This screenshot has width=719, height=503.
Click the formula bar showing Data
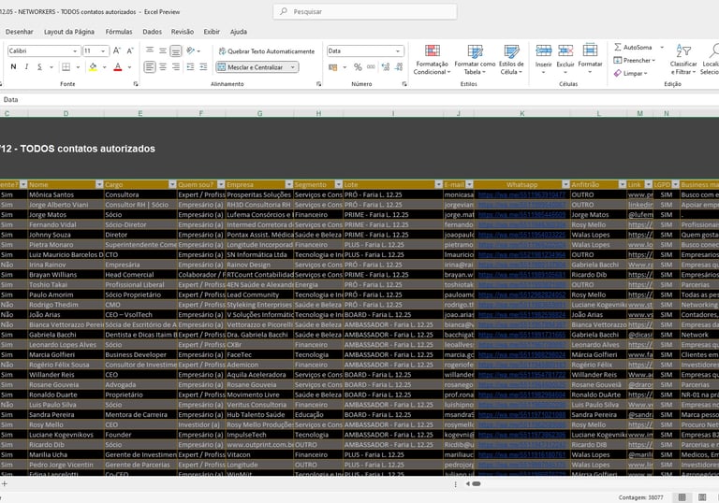coord(359,99)
